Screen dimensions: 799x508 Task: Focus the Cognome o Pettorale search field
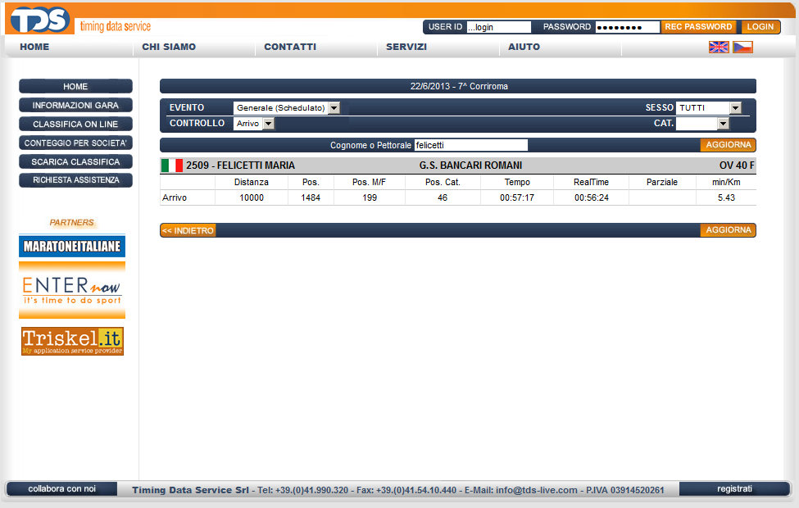pyautogui.click(x=470, y=145)
